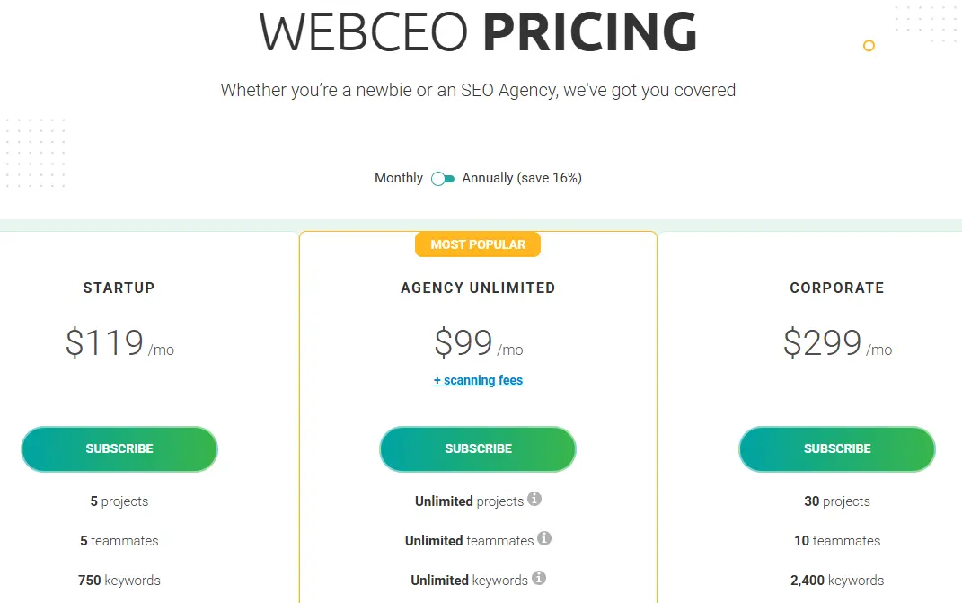962x603 pixels.
Task: Select the CORPORATE plan heading
Action: click(x=836, y=288)
